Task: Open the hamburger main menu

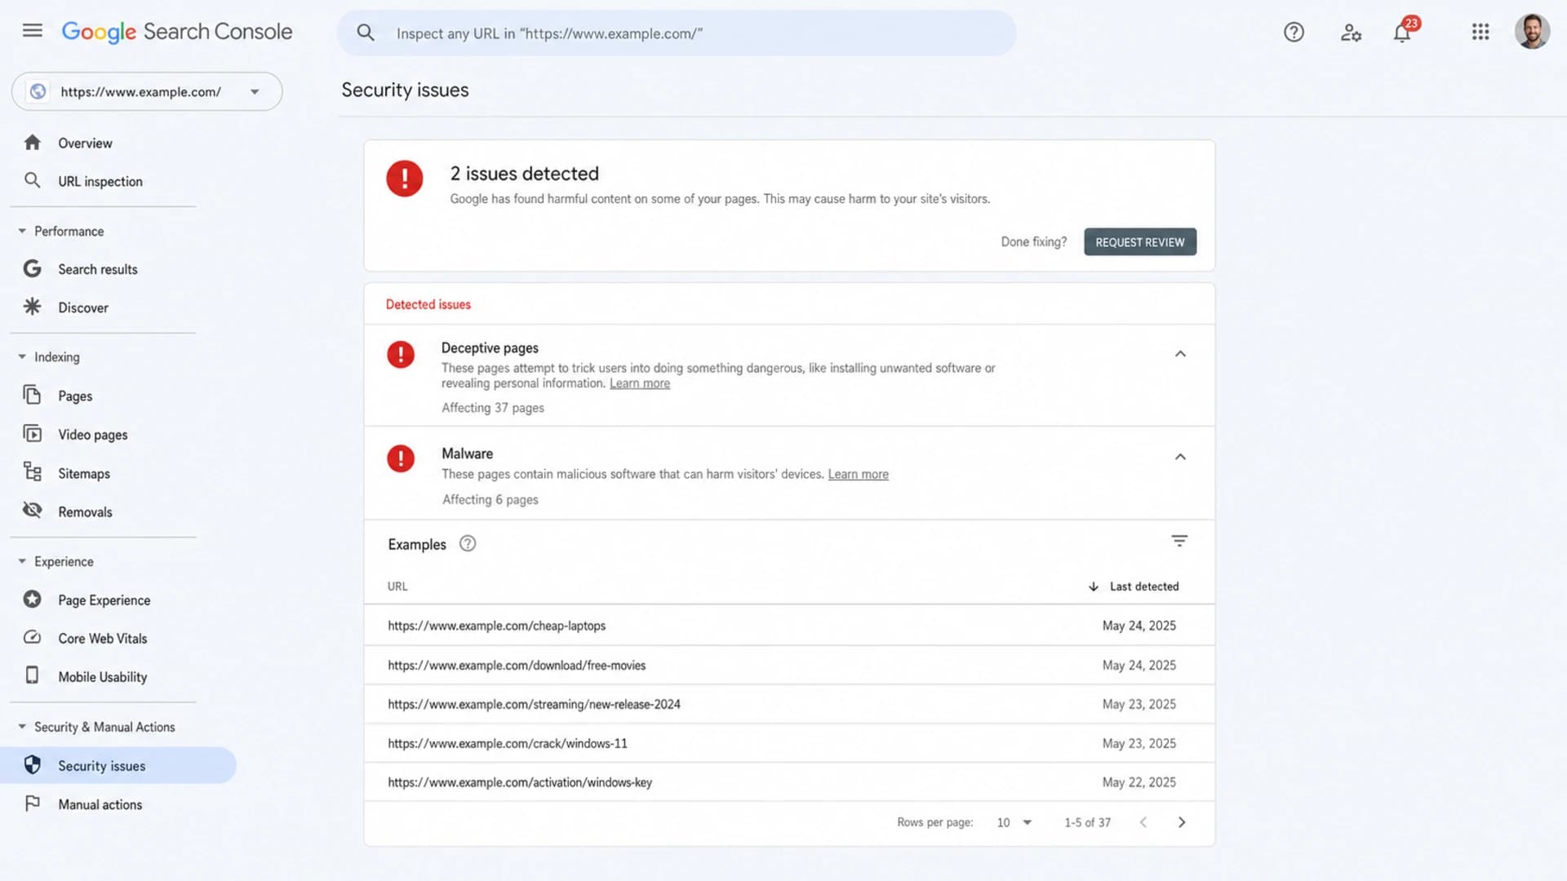Action: pos(33,31)
